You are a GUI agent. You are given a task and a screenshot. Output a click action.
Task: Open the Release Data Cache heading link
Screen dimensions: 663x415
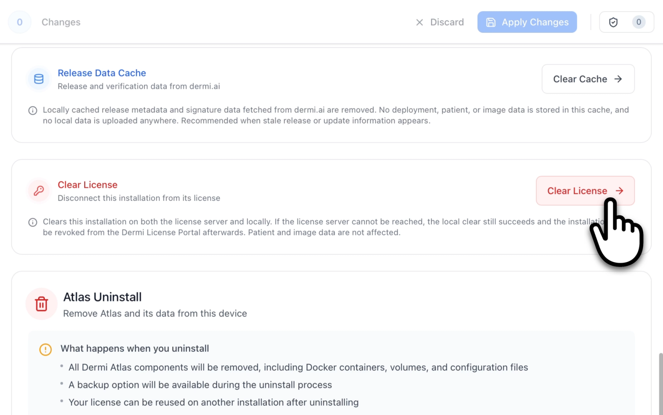[x=102, y=73]
